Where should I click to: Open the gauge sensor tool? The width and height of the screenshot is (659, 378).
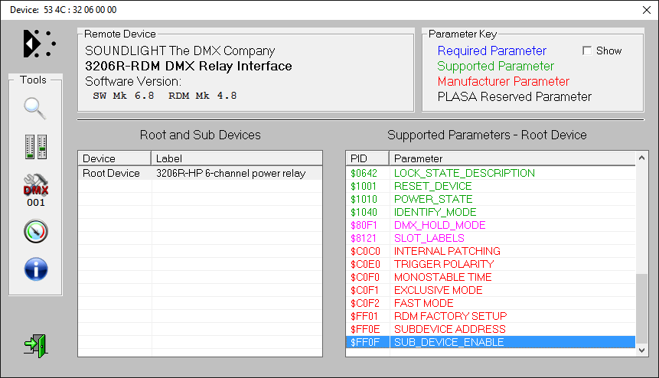click(x=35, y=230)
